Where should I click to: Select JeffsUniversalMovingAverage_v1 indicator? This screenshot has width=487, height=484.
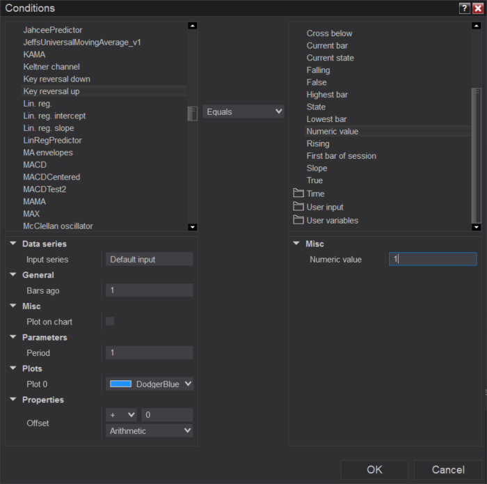click(82, 42)
